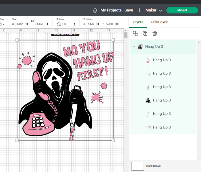Click the Position X field
Screen dimensions: 201x172
(91, 24)
